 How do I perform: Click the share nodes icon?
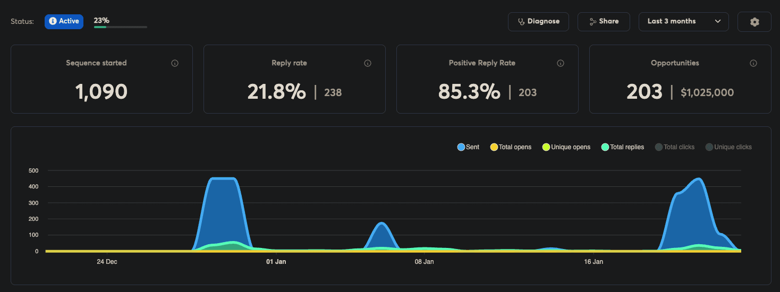(x=592, y=22)
